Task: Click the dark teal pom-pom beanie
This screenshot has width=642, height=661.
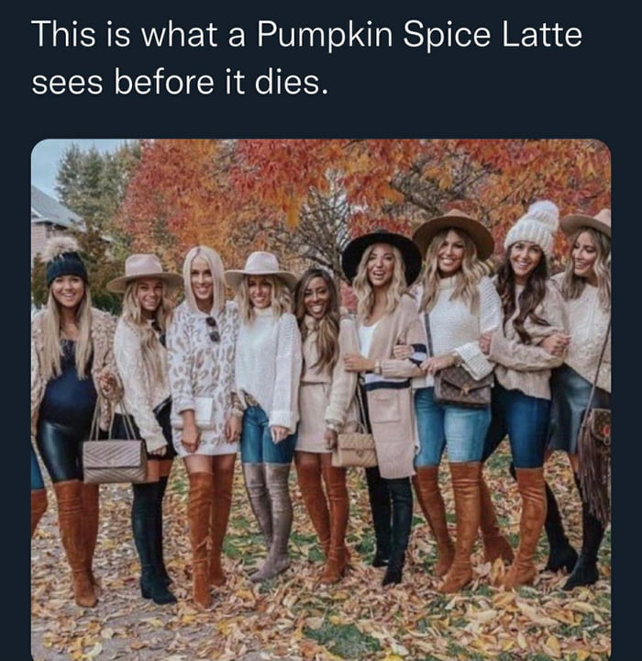Action: [66, 262]
